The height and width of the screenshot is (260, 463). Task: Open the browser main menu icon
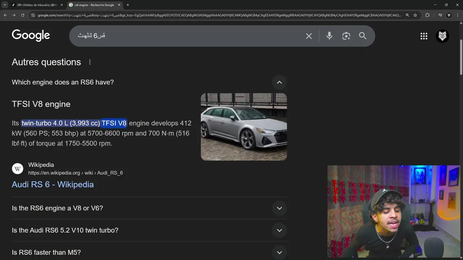coord(458,15)
